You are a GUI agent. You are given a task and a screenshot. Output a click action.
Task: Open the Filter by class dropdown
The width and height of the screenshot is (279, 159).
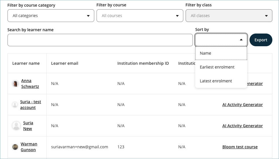(229, 16)
